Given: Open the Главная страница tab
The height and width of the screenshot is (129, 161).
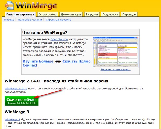Looking at the screenshot, I should [x=20, y=14].
